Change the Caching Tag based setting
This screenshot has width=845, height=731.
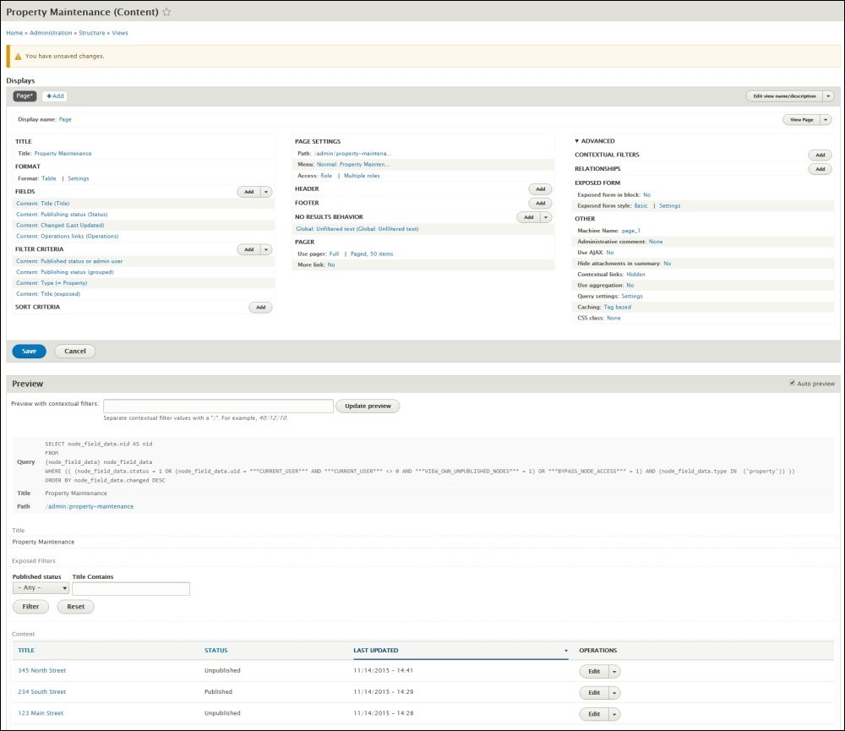click(x=617, y=308)
